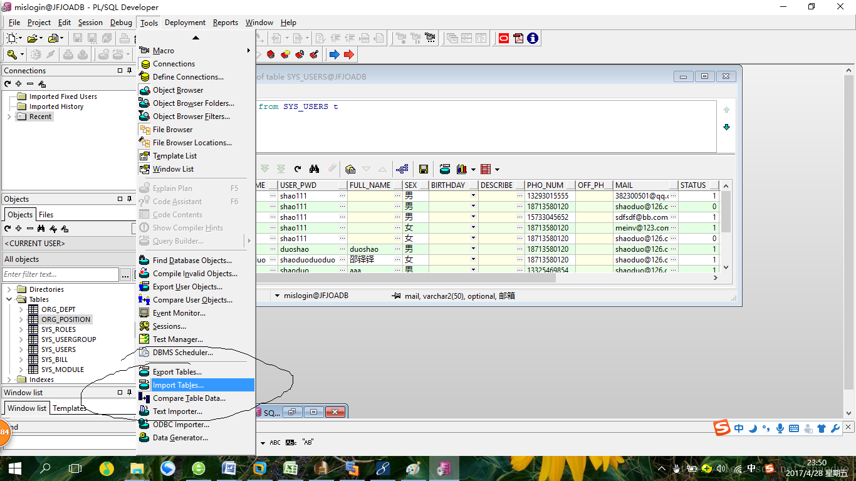Click the linked query tree icon
Image resolution: width=856 pixels, height=481 pixels.
click(x=402, y=169)
